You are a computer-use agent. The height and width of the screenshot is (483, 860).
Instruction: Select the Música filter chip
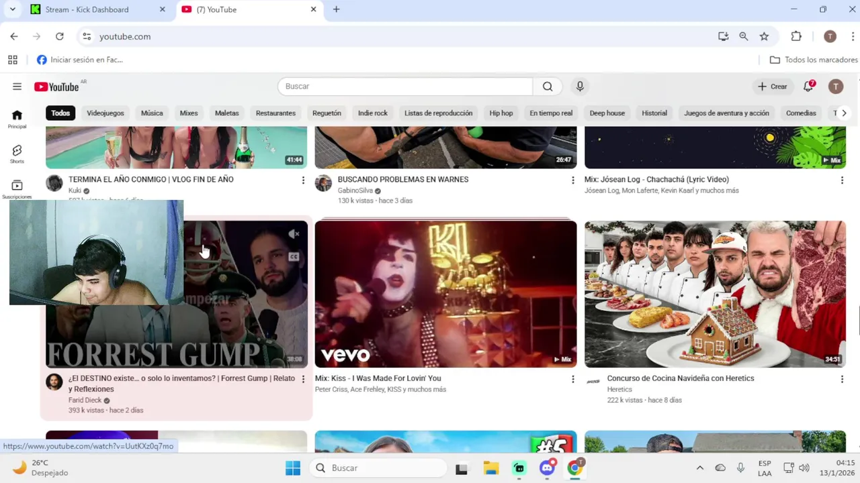point(152,113)
